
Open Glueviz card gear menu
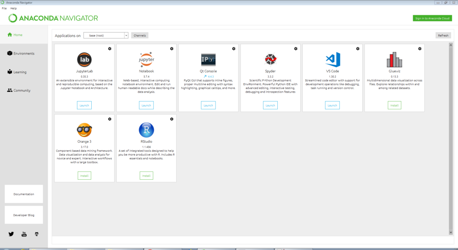pos(420,49)
